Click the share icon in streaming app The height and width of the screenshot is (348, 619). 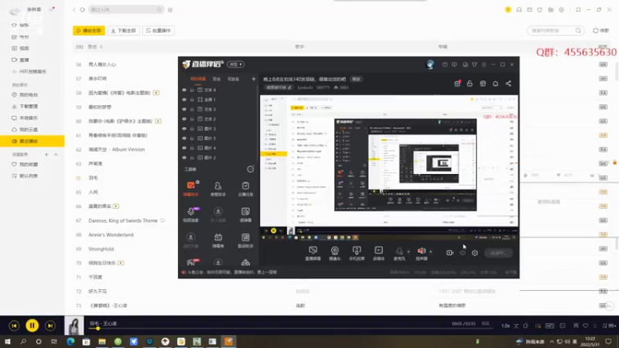point(508,84)
